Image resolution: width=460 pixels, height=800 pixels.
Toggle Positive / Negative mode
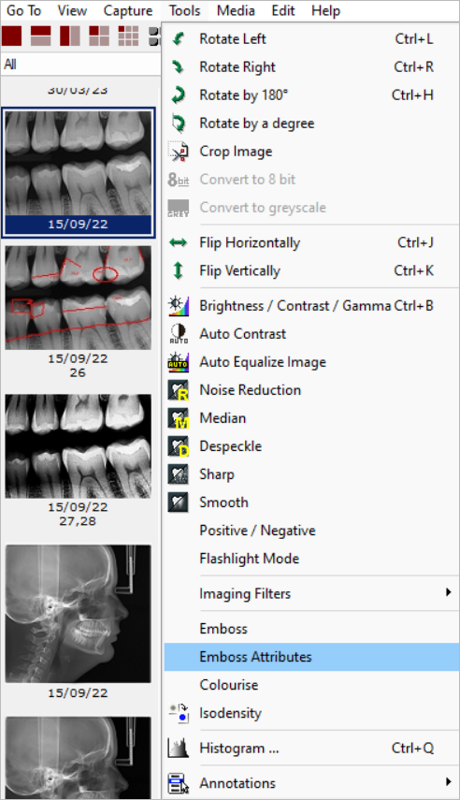point(257,531)
